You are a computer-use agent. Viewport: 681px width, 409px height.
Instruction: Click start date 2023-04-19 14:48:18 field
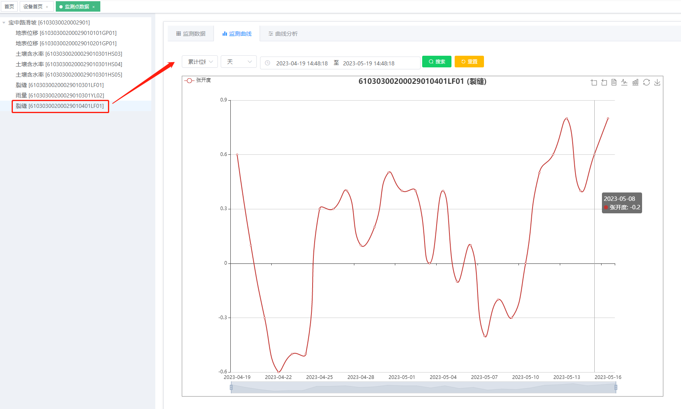[302, 63]
